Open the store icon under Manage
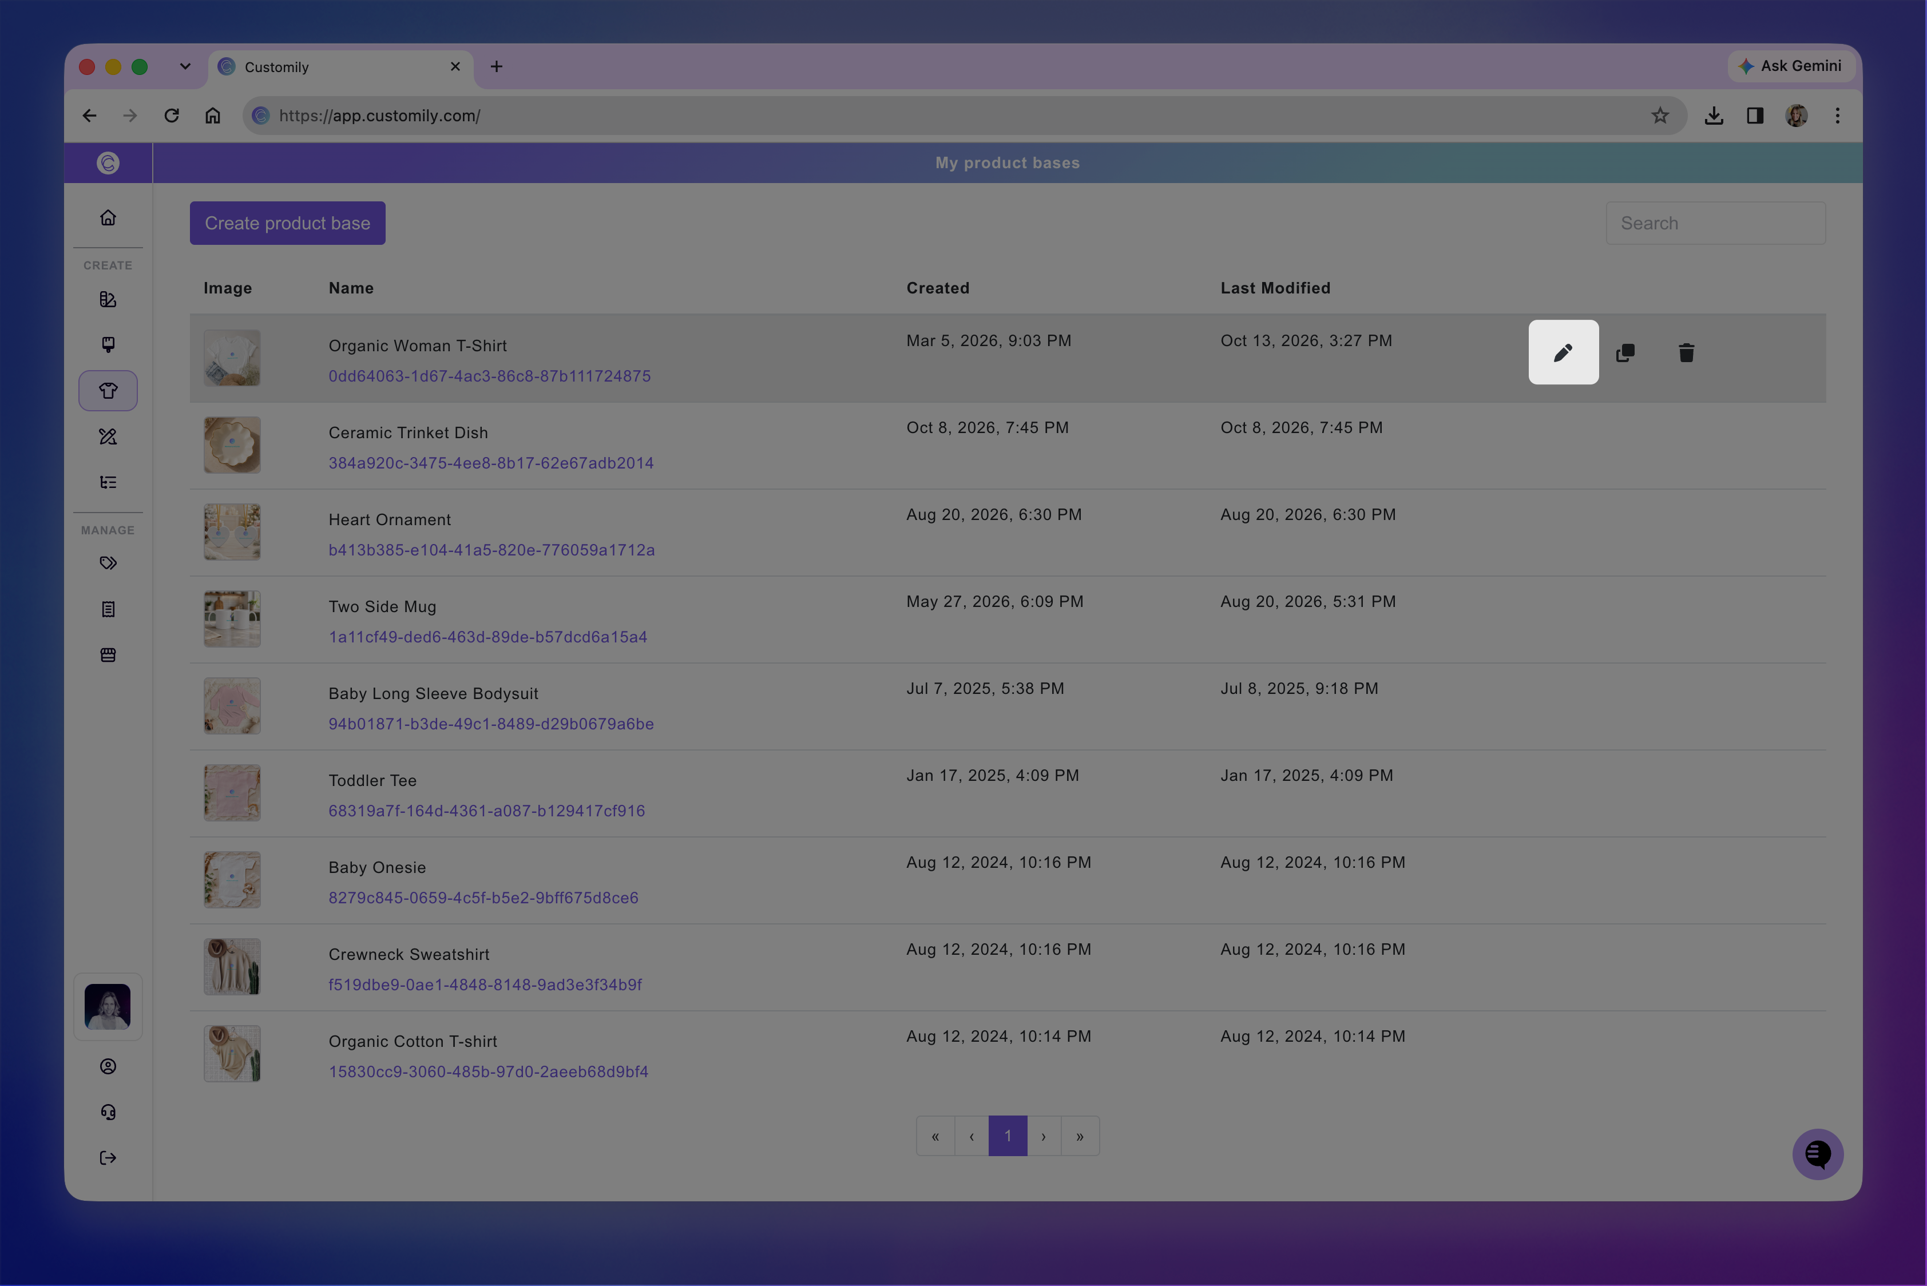The height and width of the screenshot is (1286, 1927). [108, 654]
